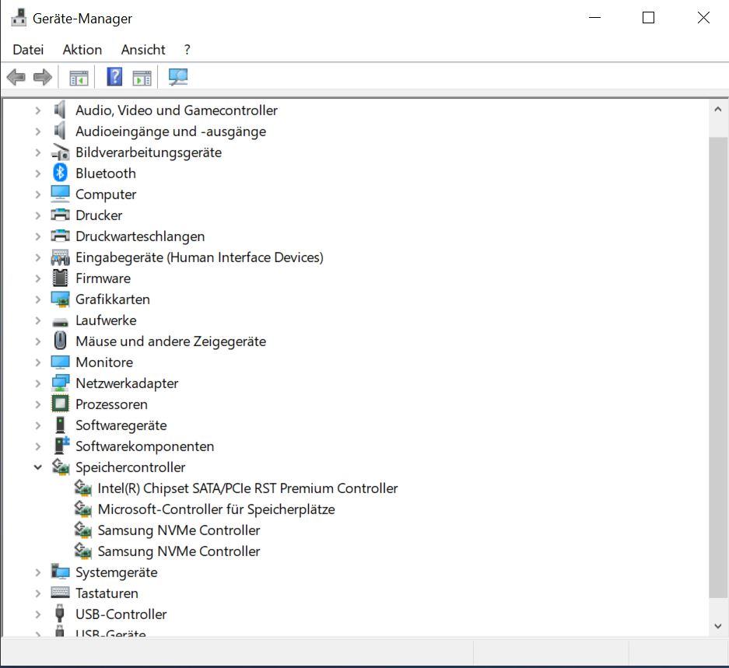Click the show/hide console tree toolbar icon
This screenshot has width=729, height=668.
pos(79,77)
